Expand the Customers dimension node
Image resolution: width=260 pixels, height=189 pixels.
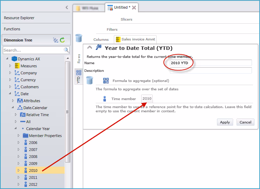coord(10,87)
